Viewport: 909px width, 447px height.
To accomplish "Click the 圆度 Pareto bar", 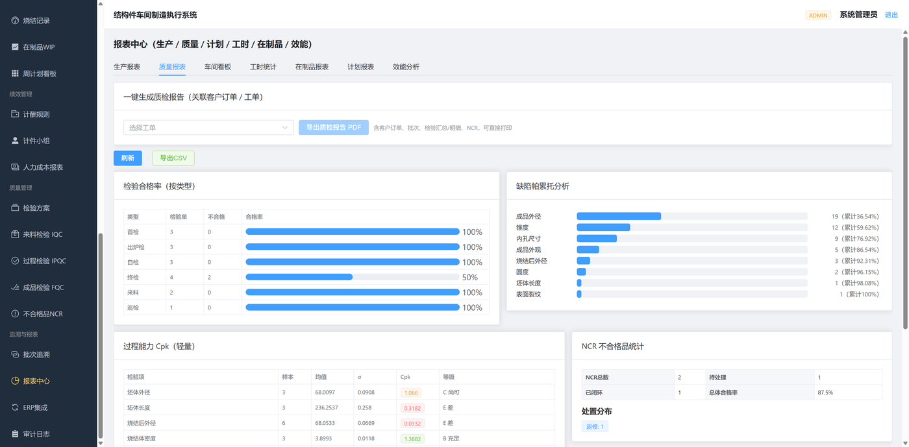I will (692, 272).
